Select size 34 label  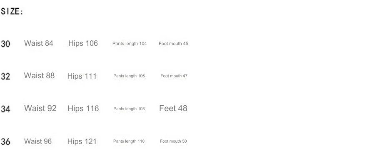[5, 109]
